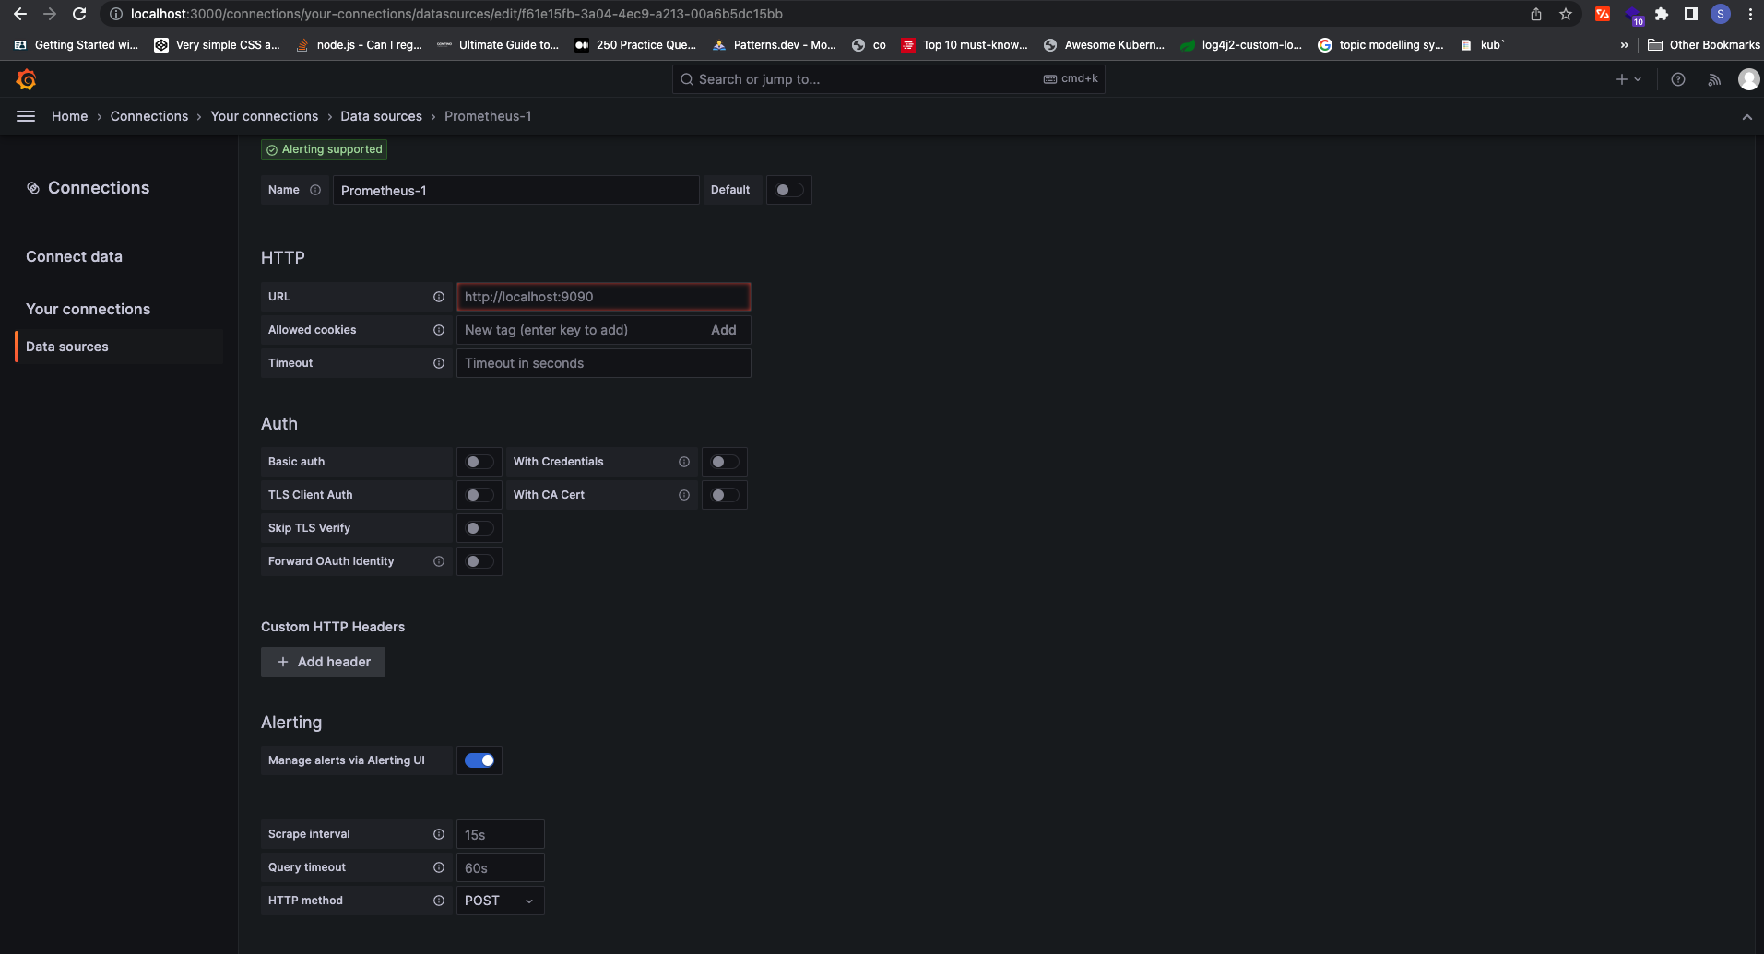Image resolution: width=1764 pixels, height=954 pixels.
Task: Click info icon for Allowed cookies
Action: [x=439, y=330]
